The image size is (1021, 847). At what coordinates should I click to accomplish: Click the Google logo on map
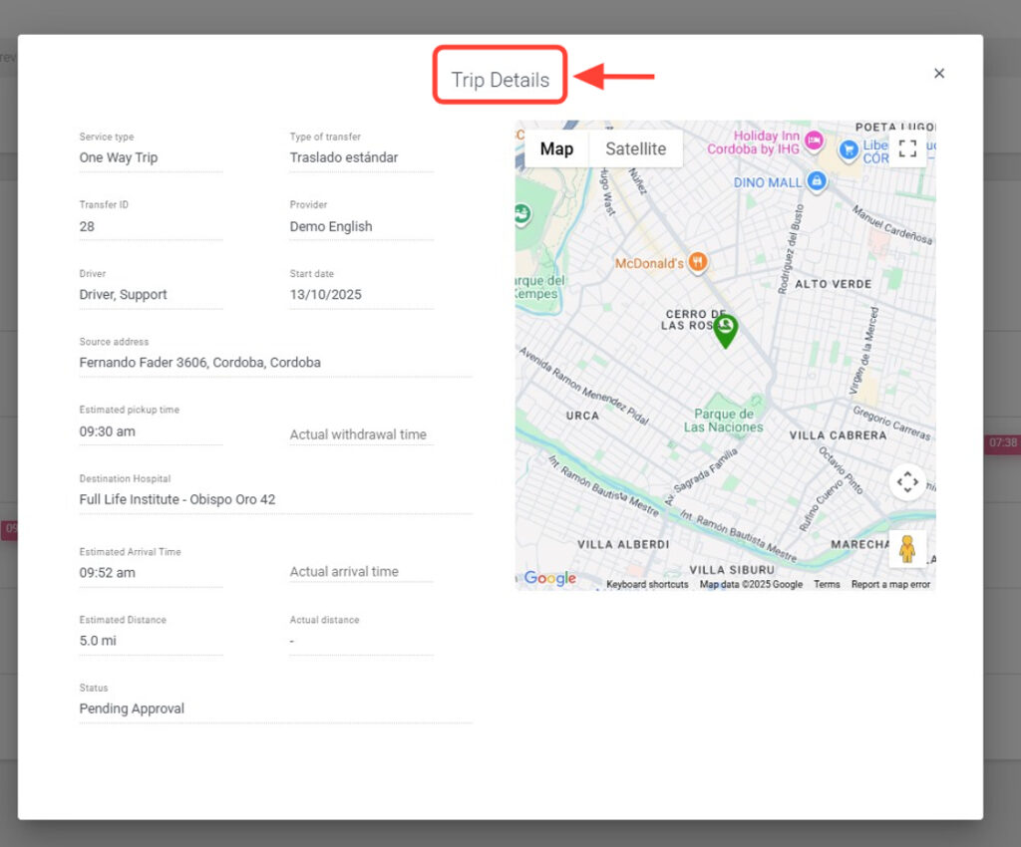click(x=549, y=578)
